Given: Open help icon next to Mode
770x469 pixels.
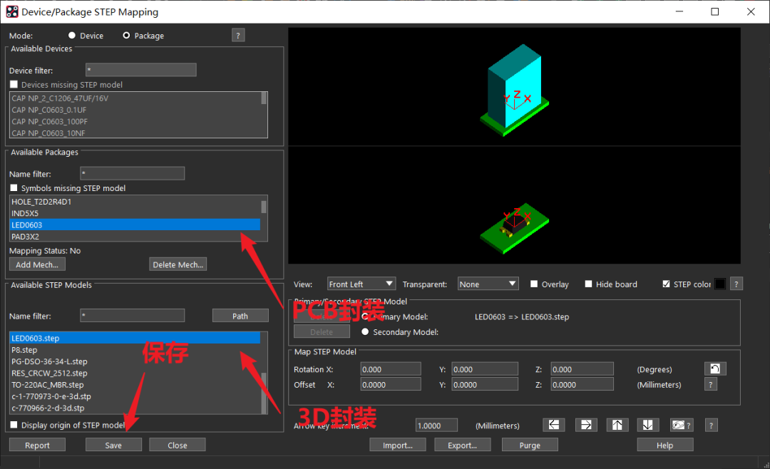Looking at the screenshot, I should point(238,36).
